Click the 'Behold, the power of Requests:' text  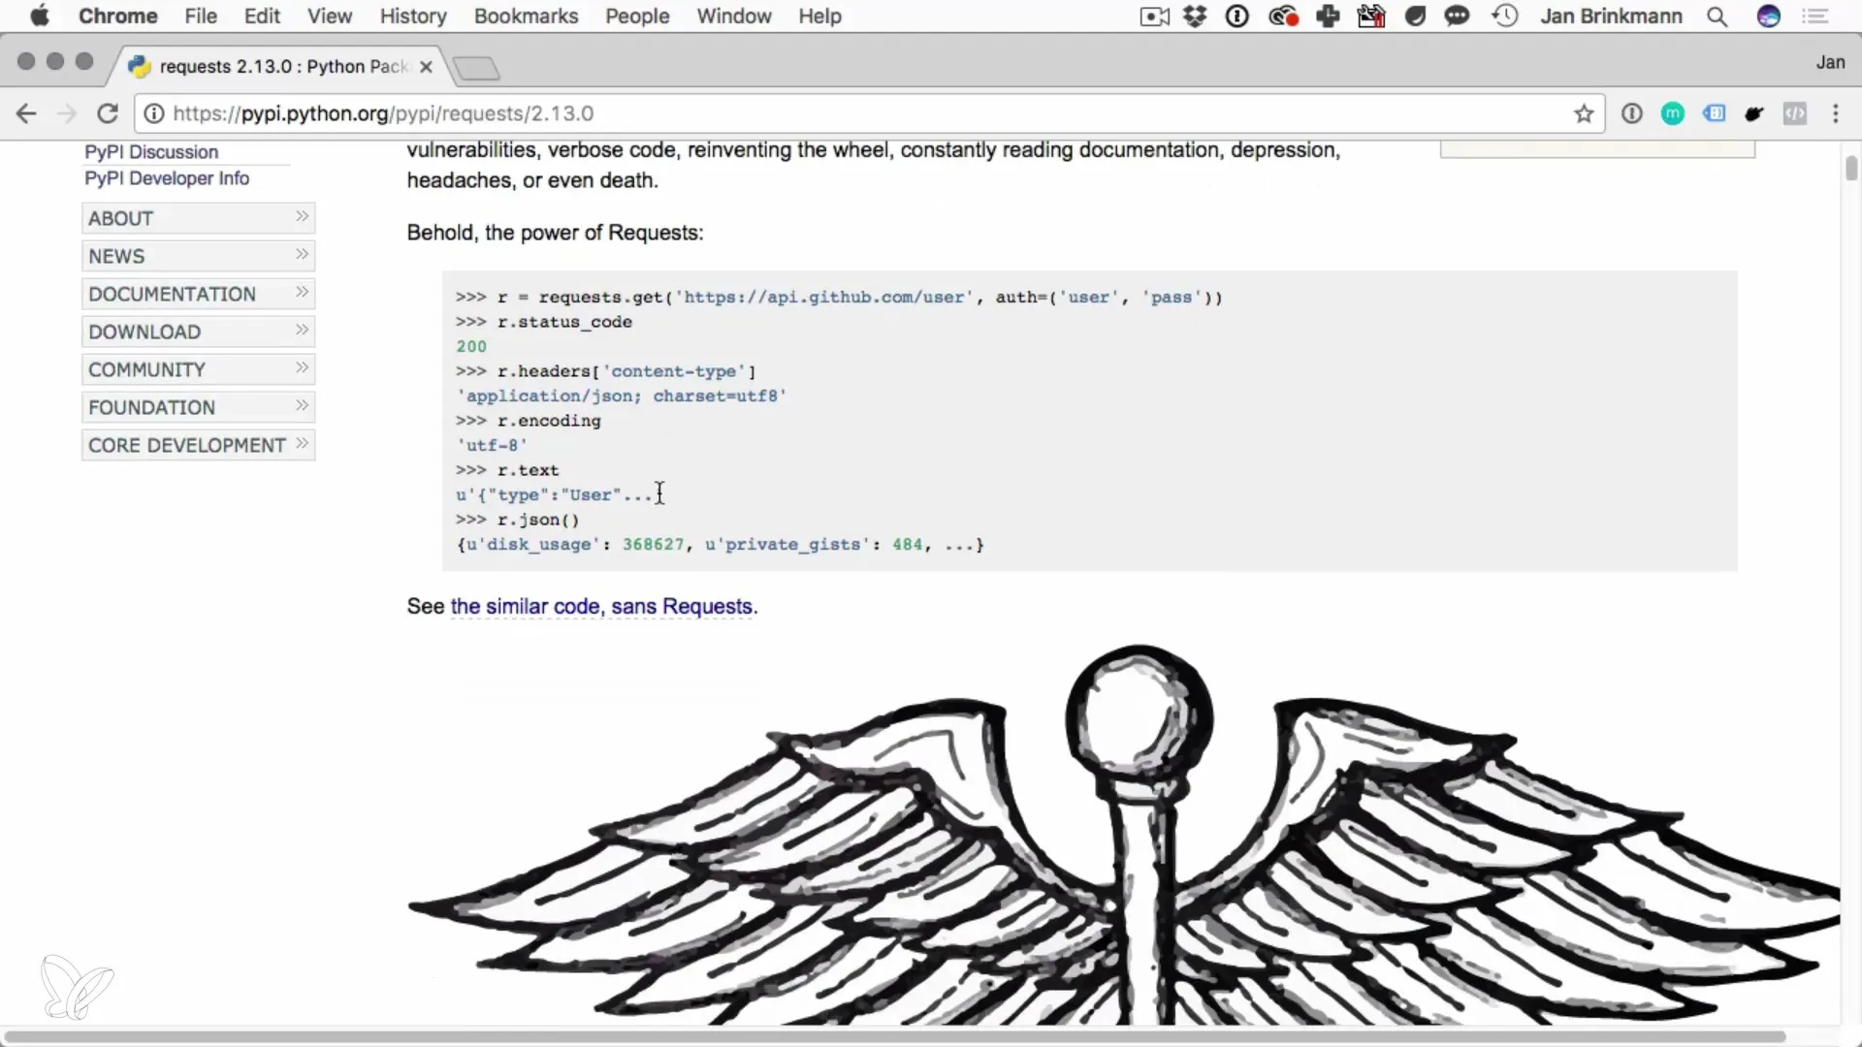point(555,233)
